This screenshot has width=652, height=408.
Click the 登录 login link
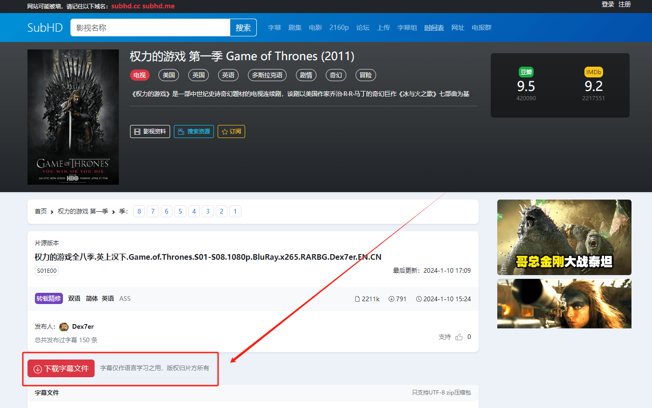607,4
